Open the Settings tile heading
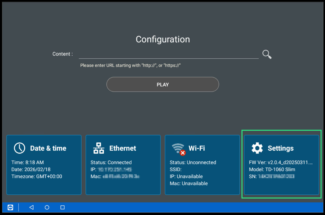Image resolution: width=325 pixels, height=215 pixels. pos(280,148)
